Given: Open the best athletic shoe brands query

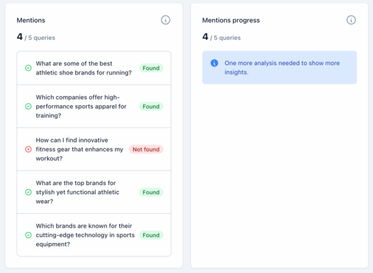Looking at the screenshot, I should tap(83, 68).
